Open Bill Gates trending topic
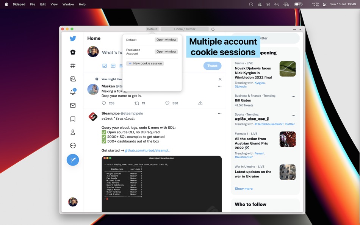This screenshot has width=360, height=225. (243, 100)
